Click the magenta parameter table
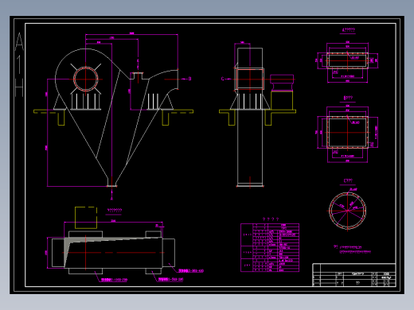 pos(270,248)
